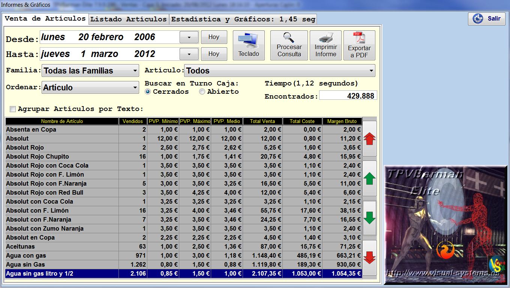Jump to list end with red down arrow
This screenshot has width=510, height=288.
pyautogui.click(x=369, y=258)
